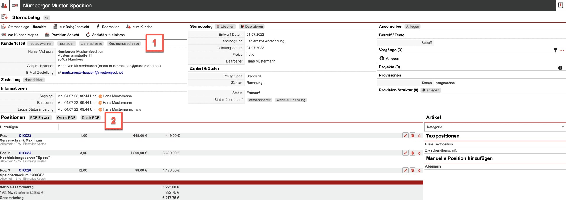The height and width of the screenshot is (200, 566).
Task: Click the star favorite icon beside Stornobeleg
Action: tap(47, 18)
